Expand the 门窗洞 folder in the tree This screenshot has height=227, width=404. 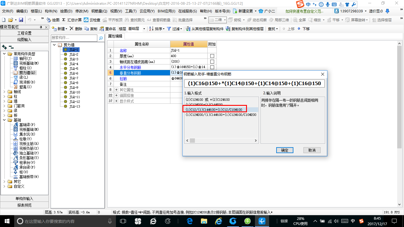tap(4, 106)
